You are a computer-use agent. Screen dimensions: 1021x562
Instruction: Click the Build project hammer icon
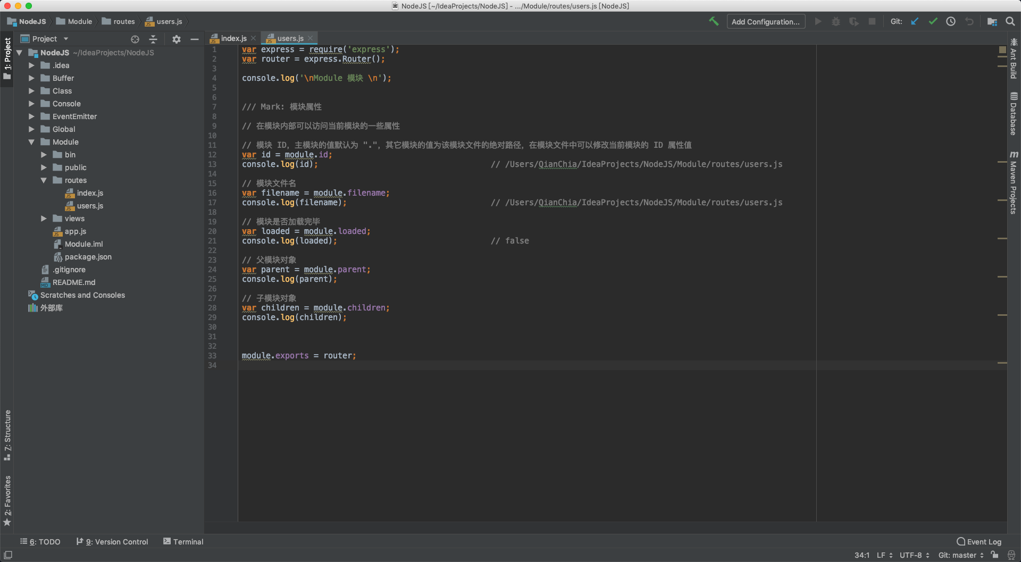click(x=714, y=21)
